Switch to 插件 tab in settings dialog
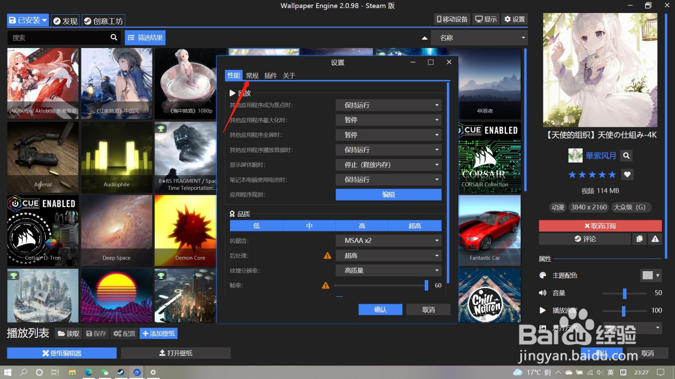Screen dimensions: 675x379 click(x=270, y=76)
